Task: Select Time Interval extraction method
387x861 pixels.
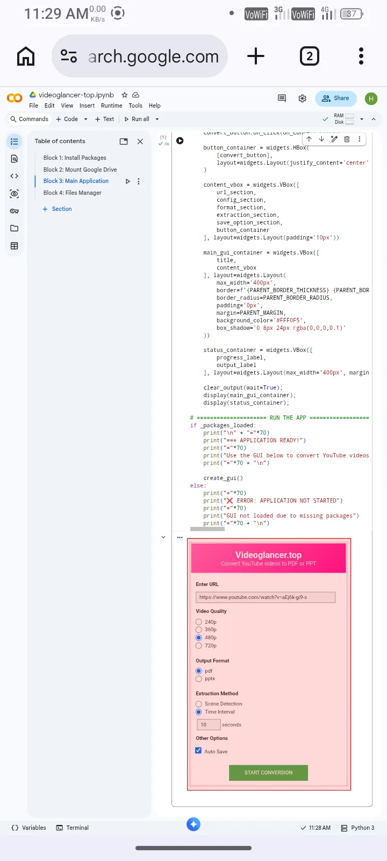Action: click(x=199, y=712)
